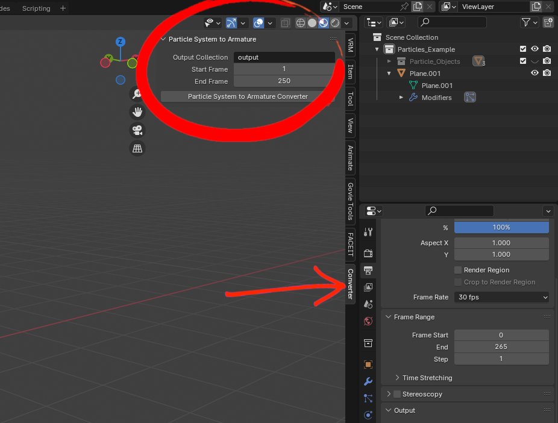Switch to View Layer properties tab
Viewport: 558px width, 423px height.
point(368,287)
